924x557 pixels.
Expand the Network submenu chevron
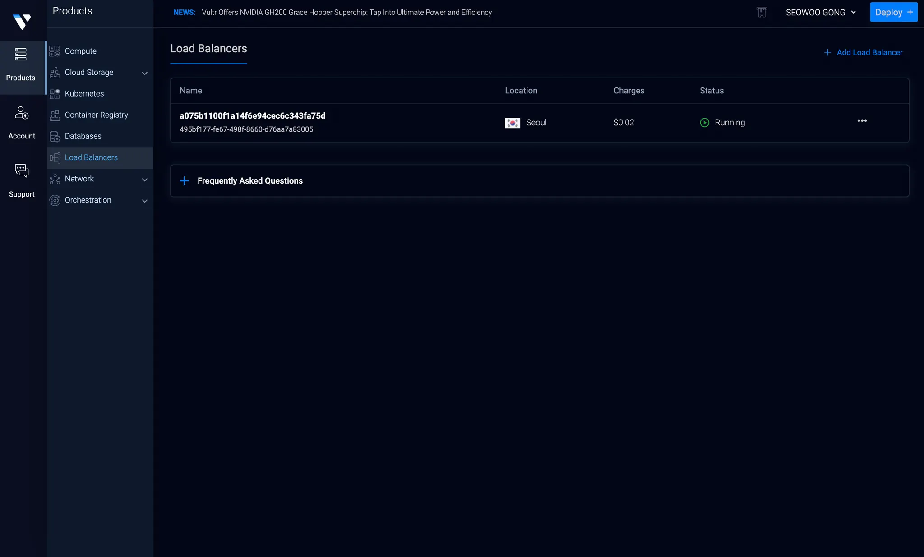[x=145, y=180]
